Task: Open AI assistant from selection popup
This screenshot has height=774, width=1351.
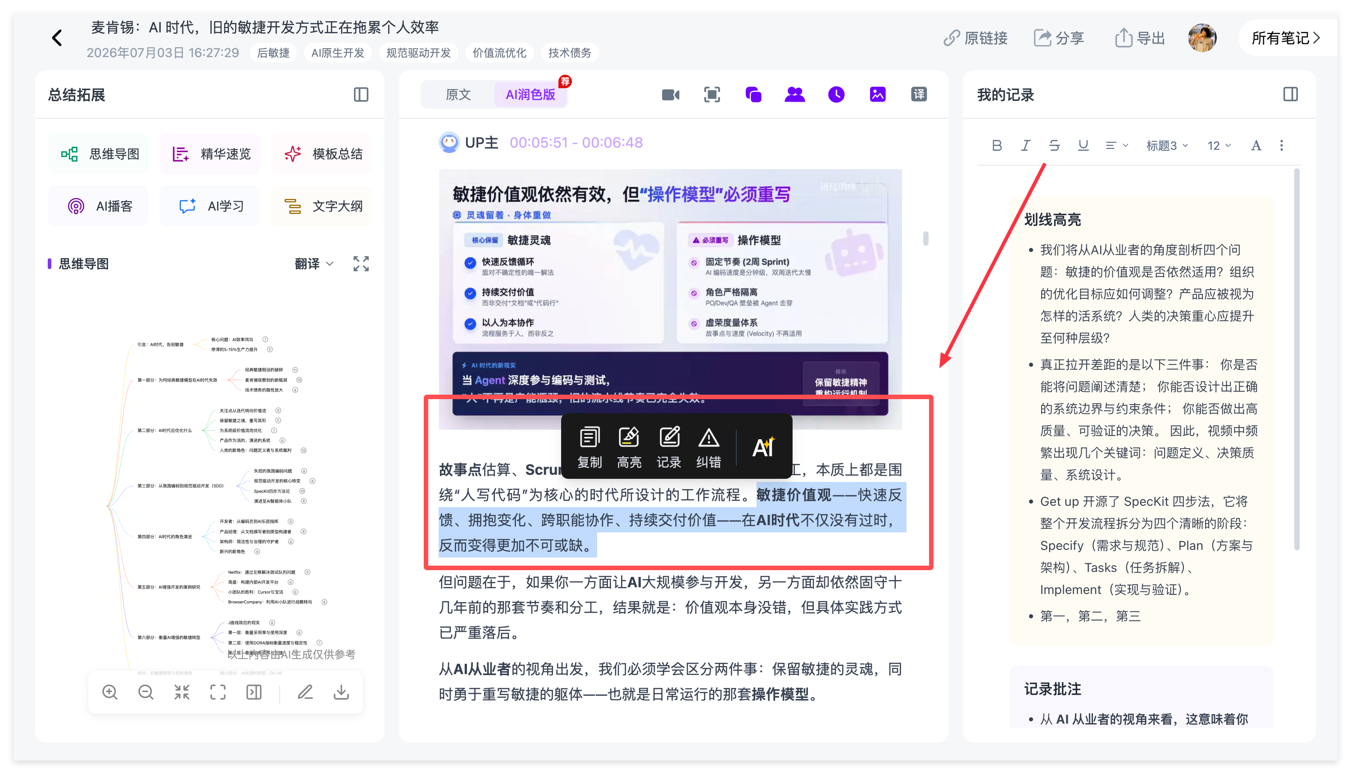Action: [x=763, y=447]
